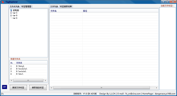Click the 当前文件标签 tag panel area
This screenshot has width=177, height=96.
pos(168,48)
